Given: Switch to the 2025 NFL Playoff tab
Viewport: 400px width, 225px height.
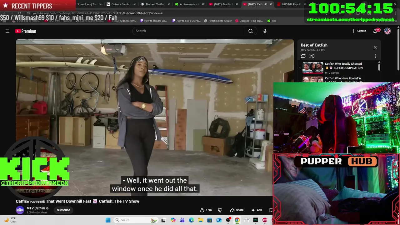Looking at the screenshot, I should (x=290, y=4).
